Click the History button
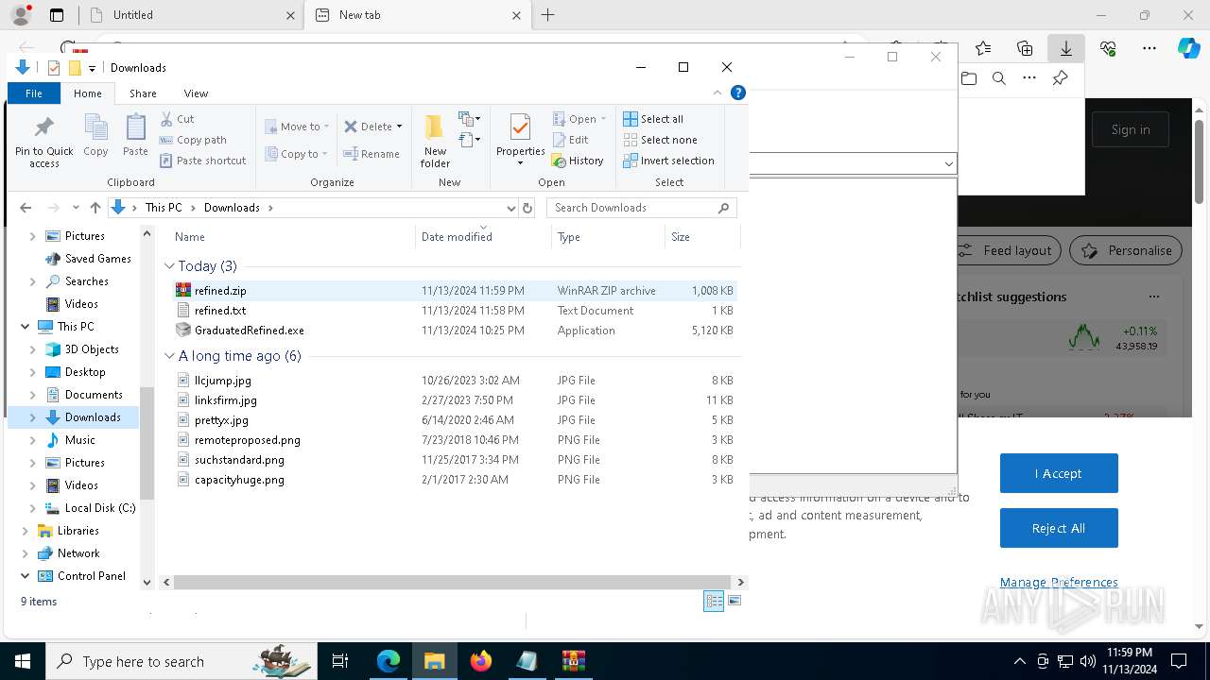This screenshot has height=680, width=1210. [578, 161]
